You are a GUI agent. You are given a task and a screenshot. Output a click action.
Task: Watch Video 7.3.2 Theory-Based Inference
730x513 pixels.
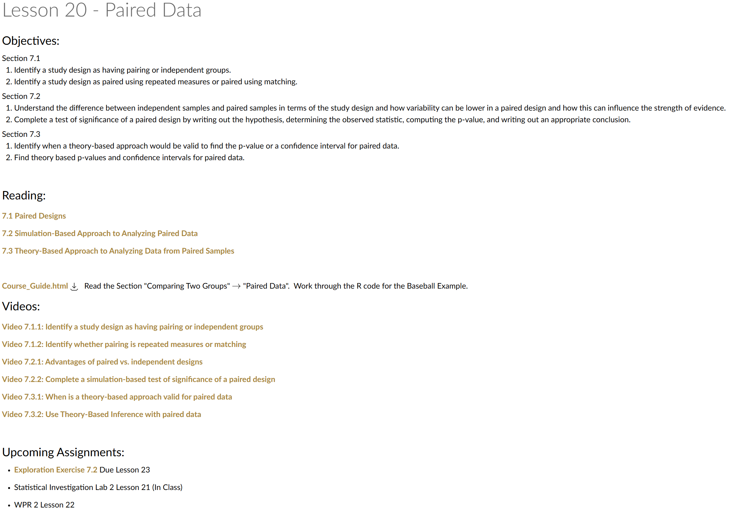point(102,414)
